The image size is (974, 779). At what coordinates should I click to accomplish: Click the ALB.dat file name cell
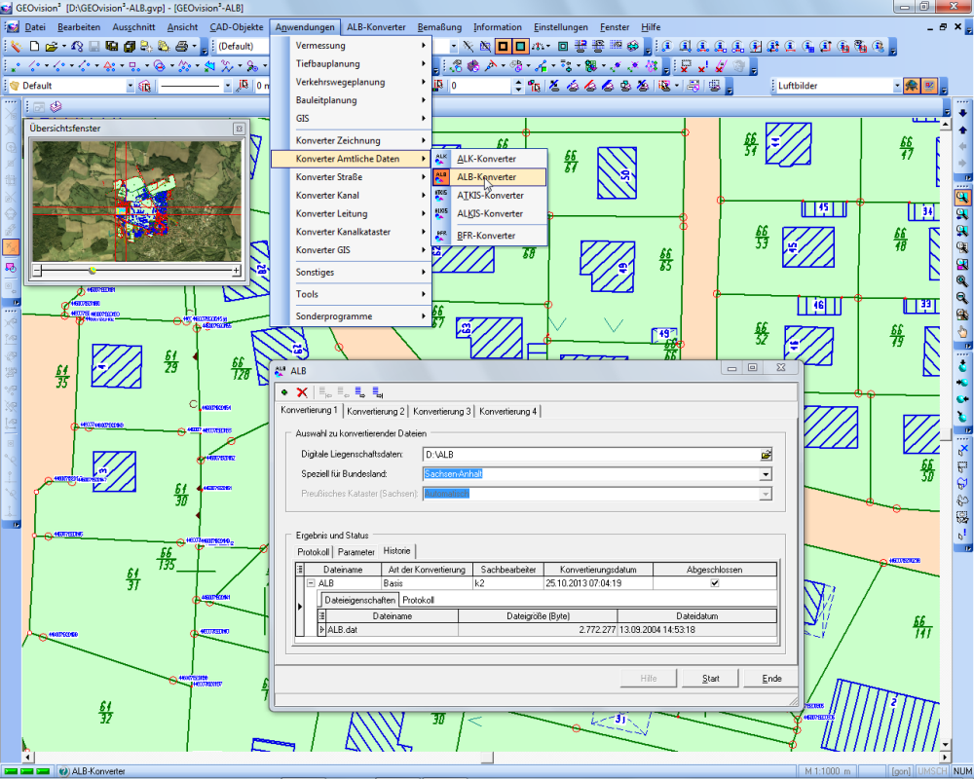392,630
